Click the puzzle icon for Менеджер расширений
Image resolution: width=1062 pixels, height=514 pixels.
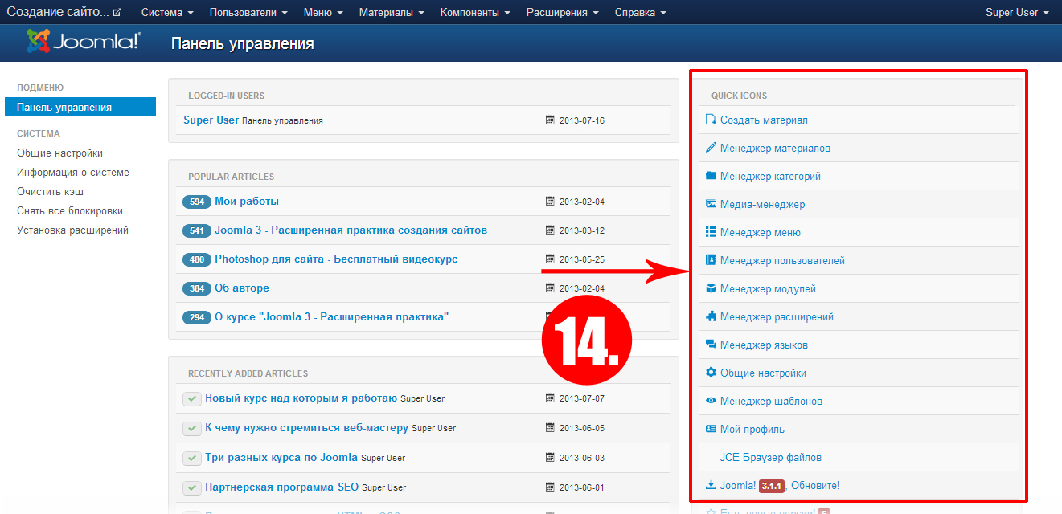(x=711, y=316)
